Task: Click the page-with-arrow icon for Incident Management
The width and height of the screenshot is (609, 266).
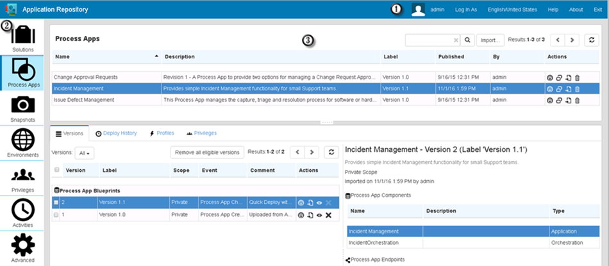Action: [x=568, y=89]
